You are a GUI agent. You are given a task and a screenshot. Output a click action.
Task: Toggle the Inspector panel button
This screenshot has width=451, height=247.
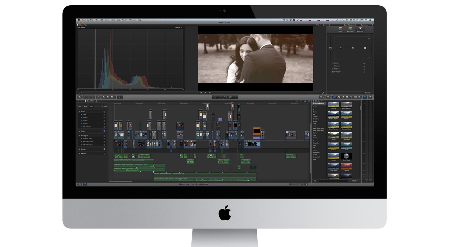[x=365, y=97]
